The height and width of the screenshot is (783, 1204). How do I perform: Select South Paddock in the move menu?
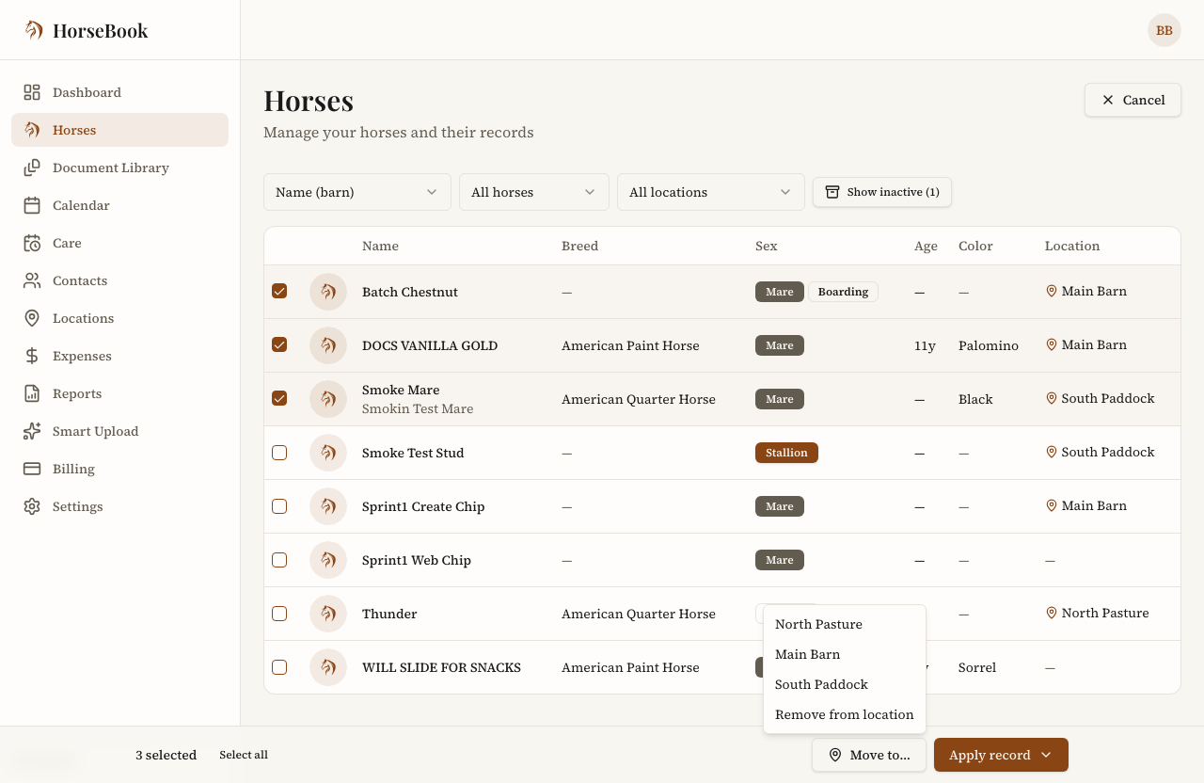(845, 684)
